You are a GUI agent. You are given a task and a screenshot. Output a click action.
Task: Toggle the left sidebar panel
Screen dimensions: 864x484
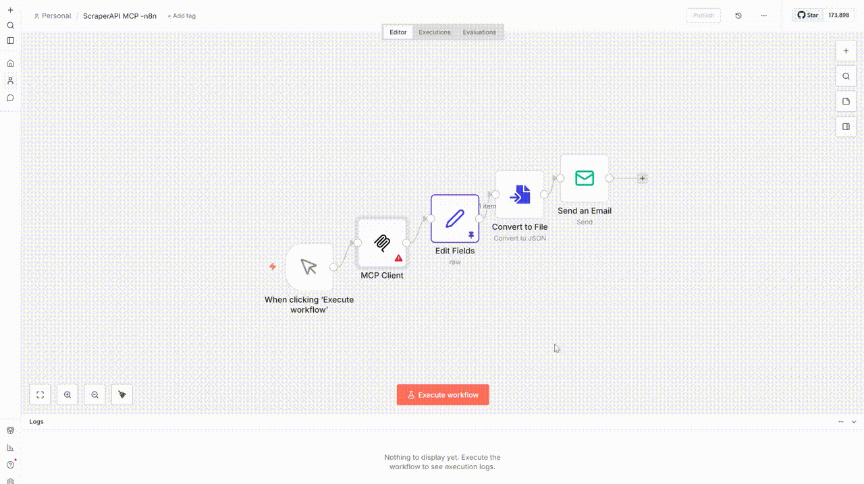pyautogui.click(x=10, y=40)
